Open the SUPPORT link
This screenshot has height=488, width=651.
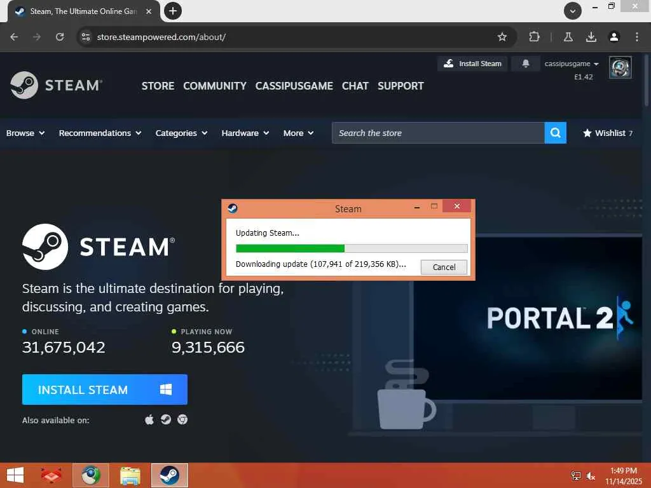point(401,86)
